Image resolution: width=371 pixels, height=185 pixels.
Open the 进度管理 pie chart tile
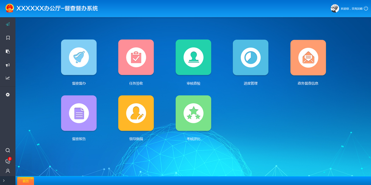click(x=251, y=57)
